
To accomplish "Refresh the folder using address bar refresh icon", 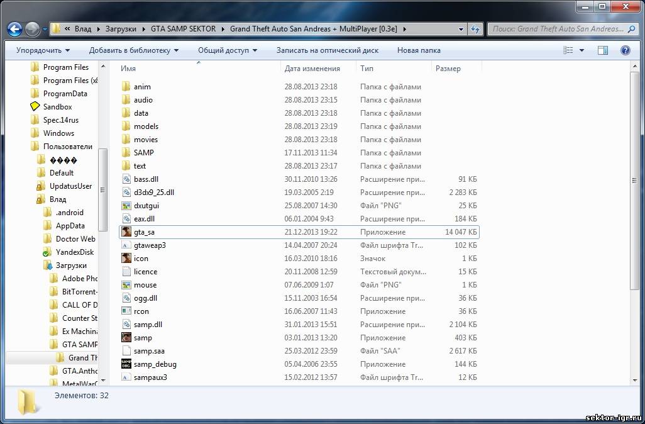I will click(475, 29).
